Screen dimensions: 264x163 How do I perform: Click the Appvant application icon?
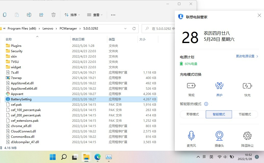point(8,94)
